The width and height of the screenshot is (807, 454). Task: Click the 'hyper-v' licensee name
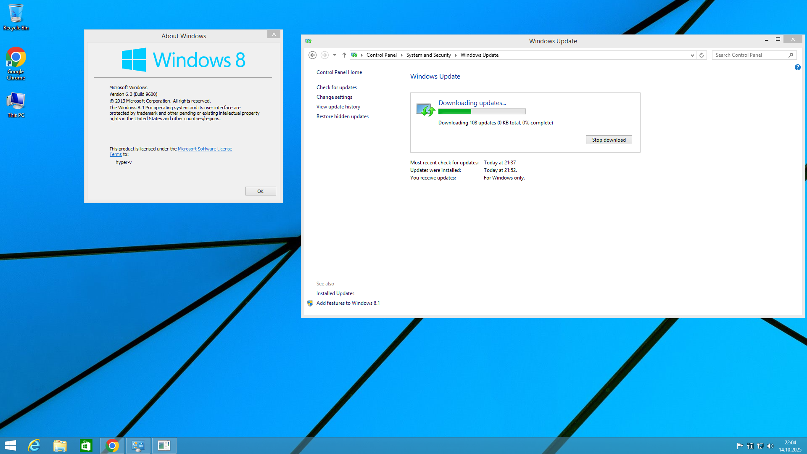[x=124, y=162]
